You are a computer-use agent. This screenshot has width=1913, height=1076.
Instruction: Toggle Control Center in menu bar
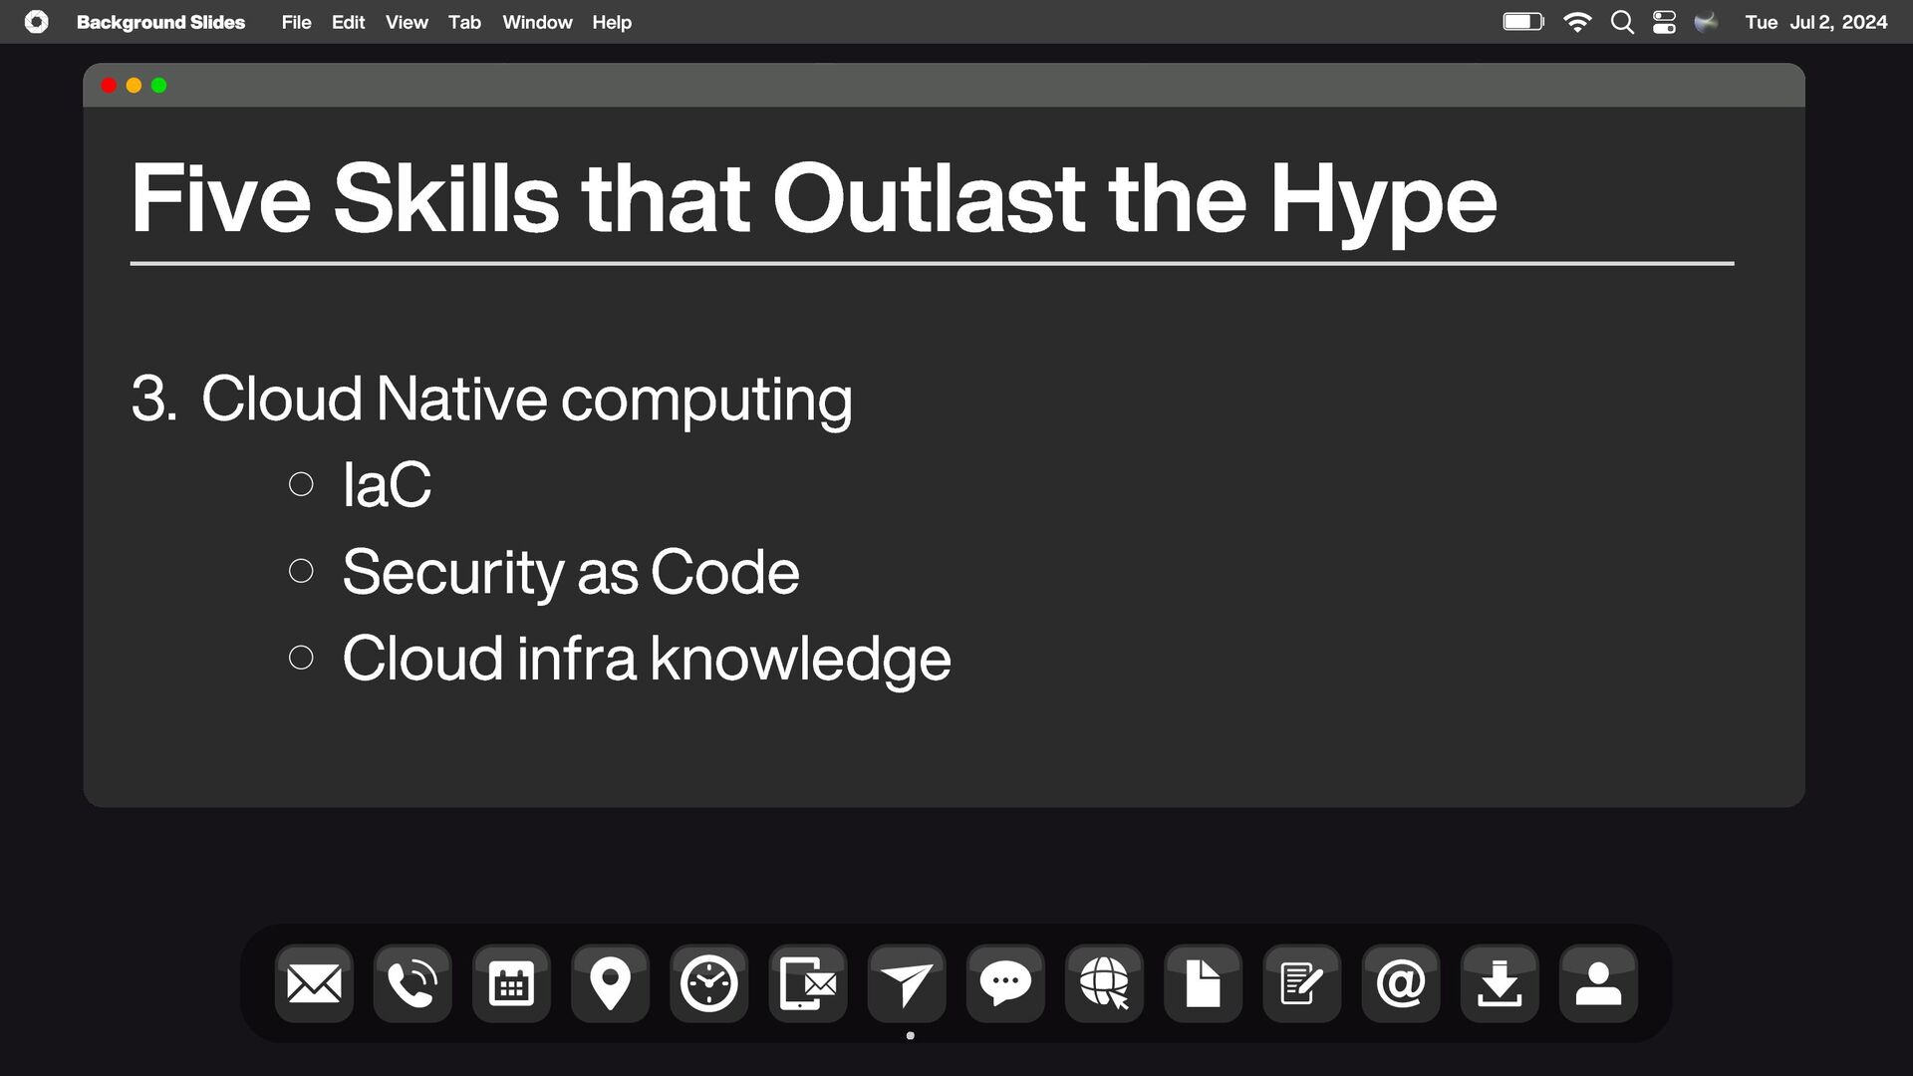[1664, 22]
